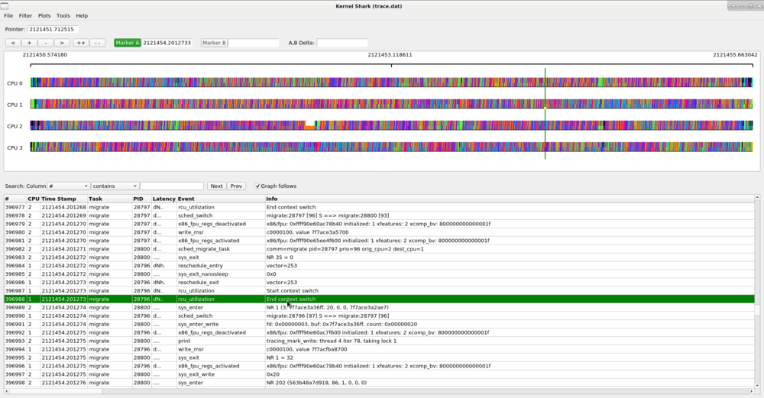Select event row 396977
The image size is (764, 398).
coord(379,207)
